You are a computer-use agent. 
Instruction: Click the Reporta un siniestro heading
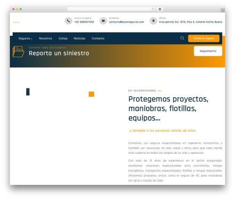pos(59,53)
